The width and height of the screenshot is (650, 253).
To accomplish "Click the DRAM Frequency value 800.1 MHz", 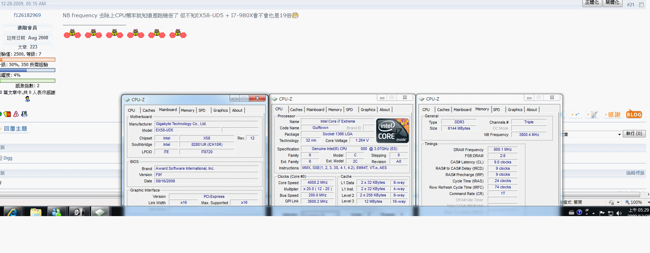I will point(503,149).
